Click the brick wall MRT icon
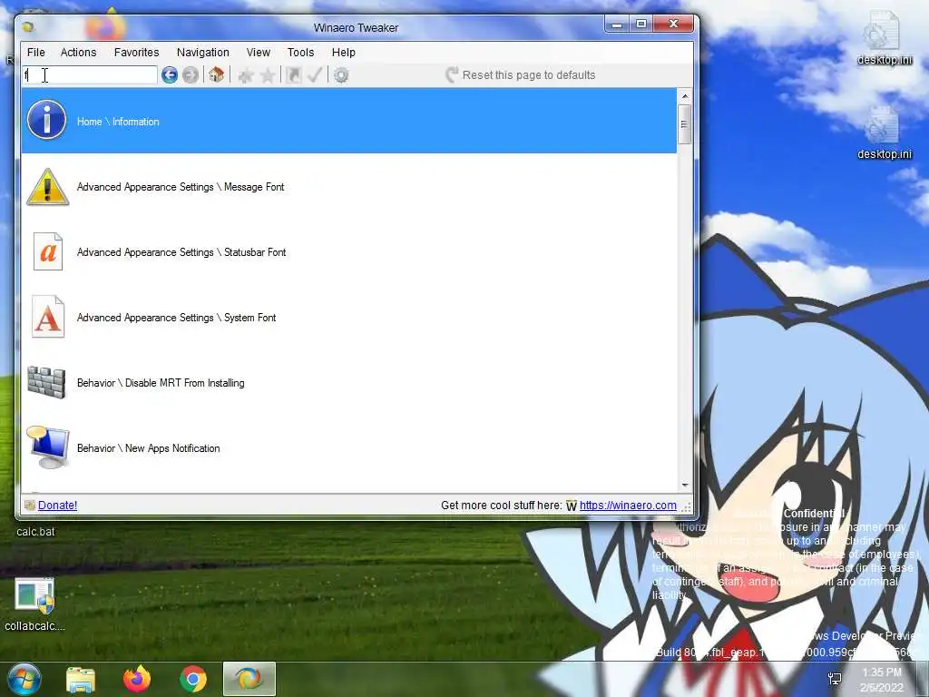 (x=46, y=382)
